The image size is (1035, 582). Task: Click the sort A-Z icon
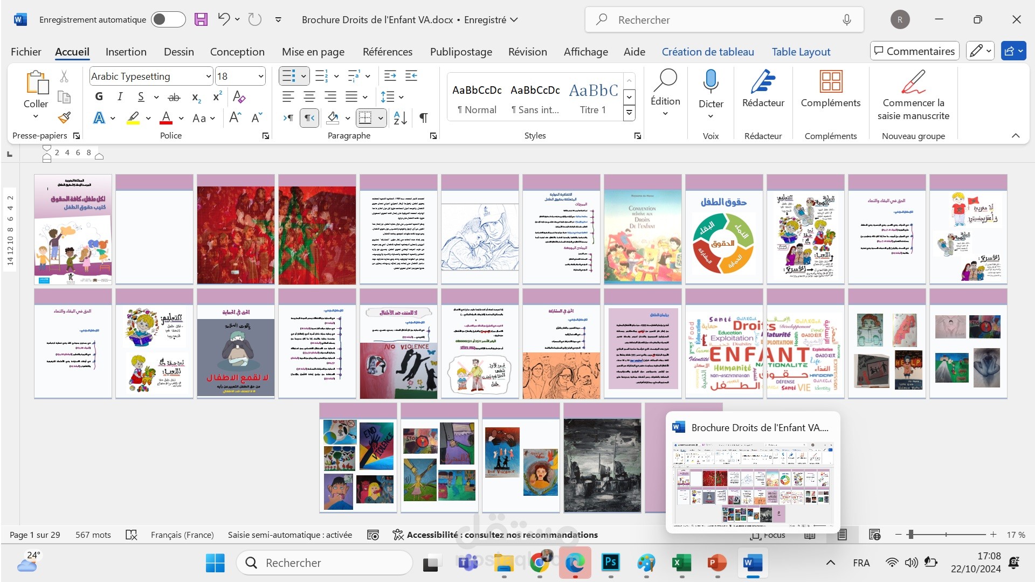[400, 117]
